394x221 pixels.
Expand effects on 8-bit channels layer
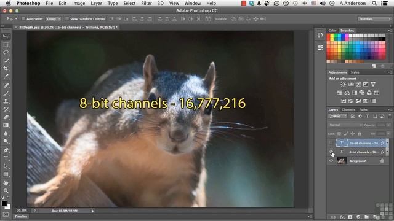point(387,152)
